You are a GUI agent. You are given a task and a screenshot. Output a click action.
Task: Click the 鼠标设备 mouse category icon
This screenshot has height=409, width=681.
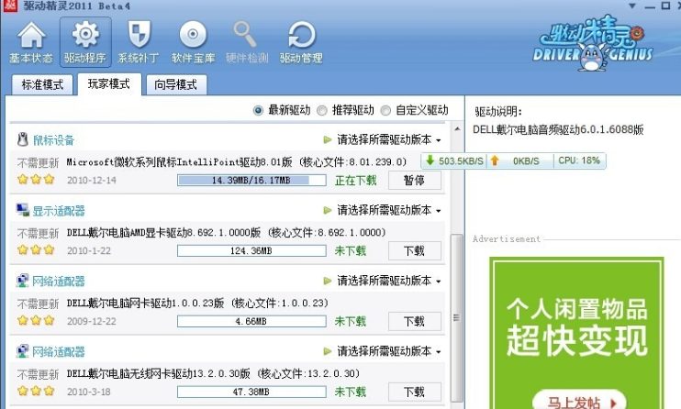point(23,140)
